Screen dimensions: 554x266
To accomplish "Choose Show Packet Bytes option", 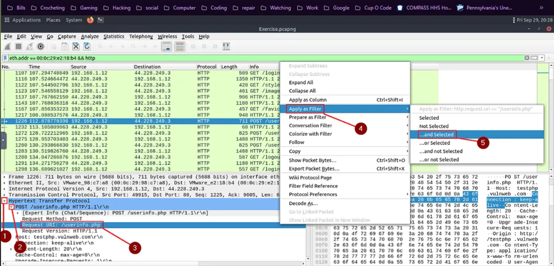I will [x=345, y=160].
